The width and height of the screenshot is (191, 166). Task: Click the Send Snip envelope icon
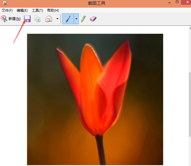[49, 19]
